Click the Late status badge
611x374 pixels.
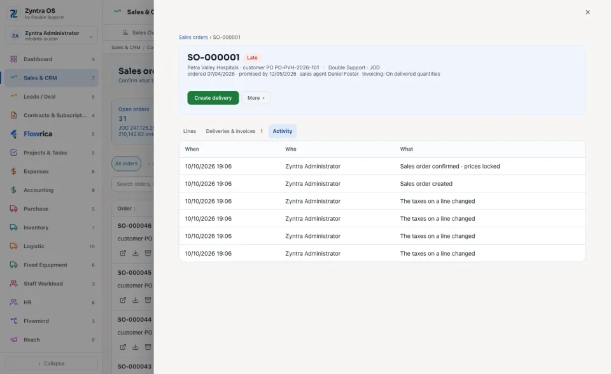(252, 58)
